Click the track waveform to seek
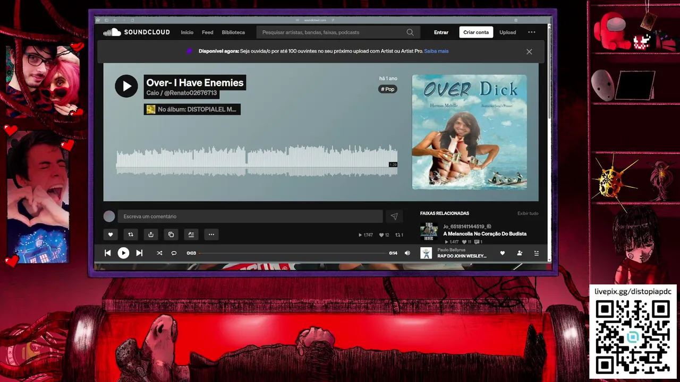680x382 pixels. (257, 160)
